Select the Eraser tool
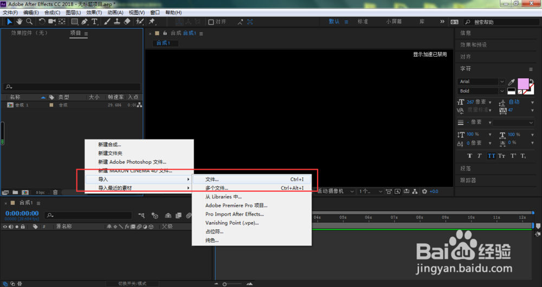This screenshot has width=542, height=287. [127, 22]
